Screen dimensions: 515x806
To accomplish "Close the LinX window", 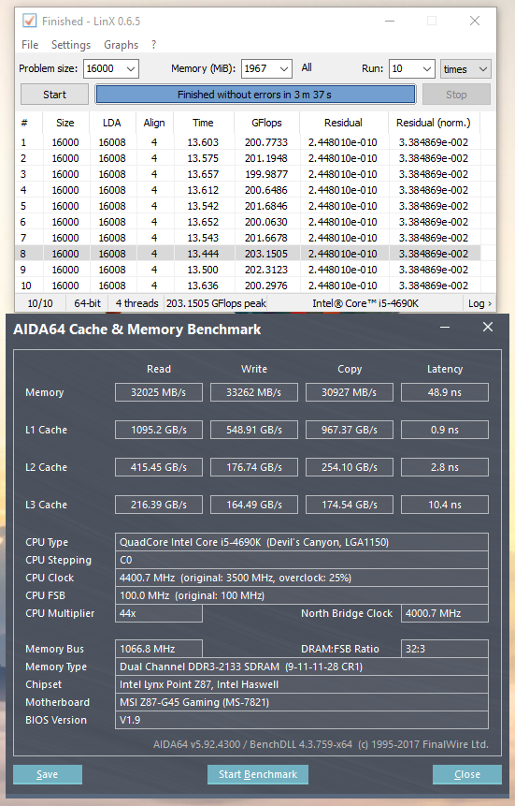I will (475, 22).
